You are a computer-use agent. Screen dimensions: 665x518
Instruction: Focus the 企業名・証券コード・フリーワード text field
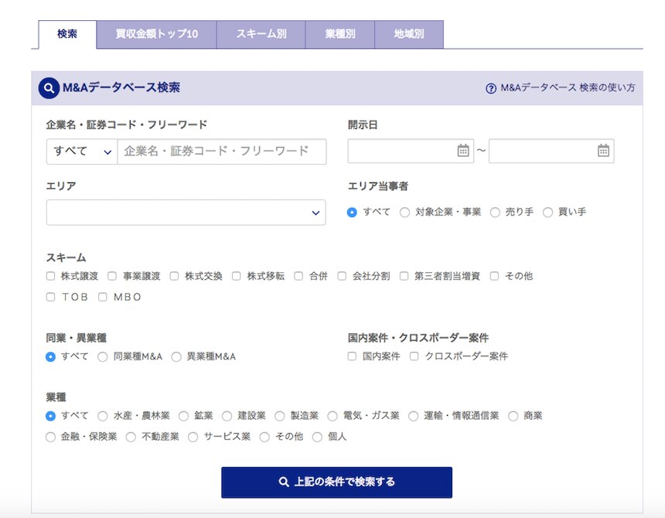(x=221, y=152)
